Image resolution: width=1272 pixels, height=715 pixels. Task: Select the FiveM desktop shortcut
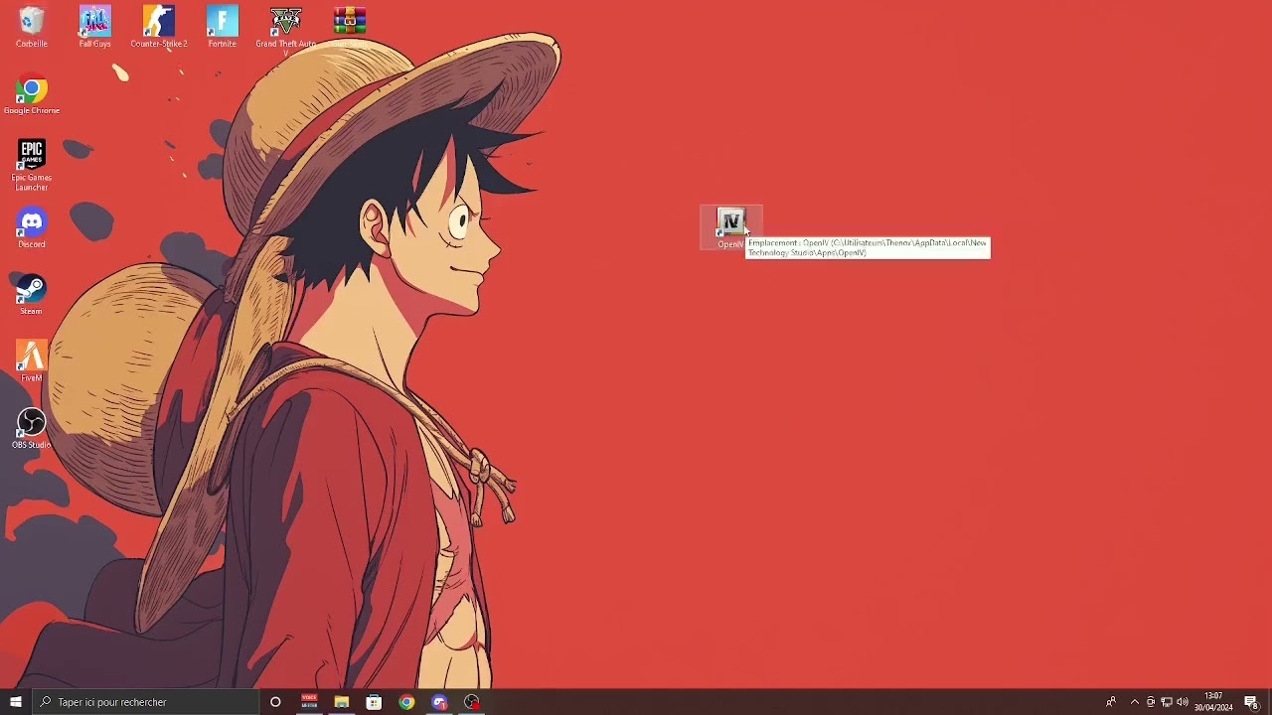pyautogui.click(x=32, y=362)
